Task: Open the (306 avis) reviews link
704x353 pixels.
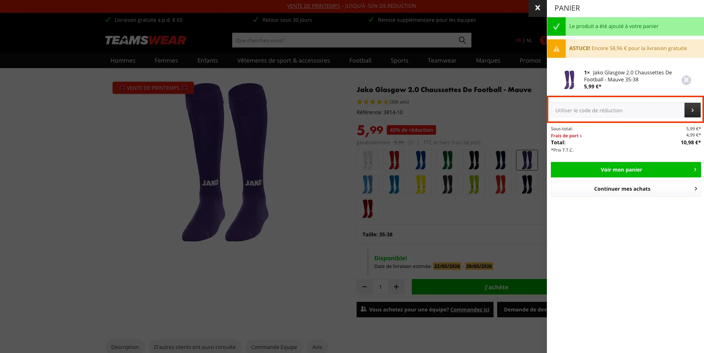Action: pyautogui.click(x=399, y=102)
